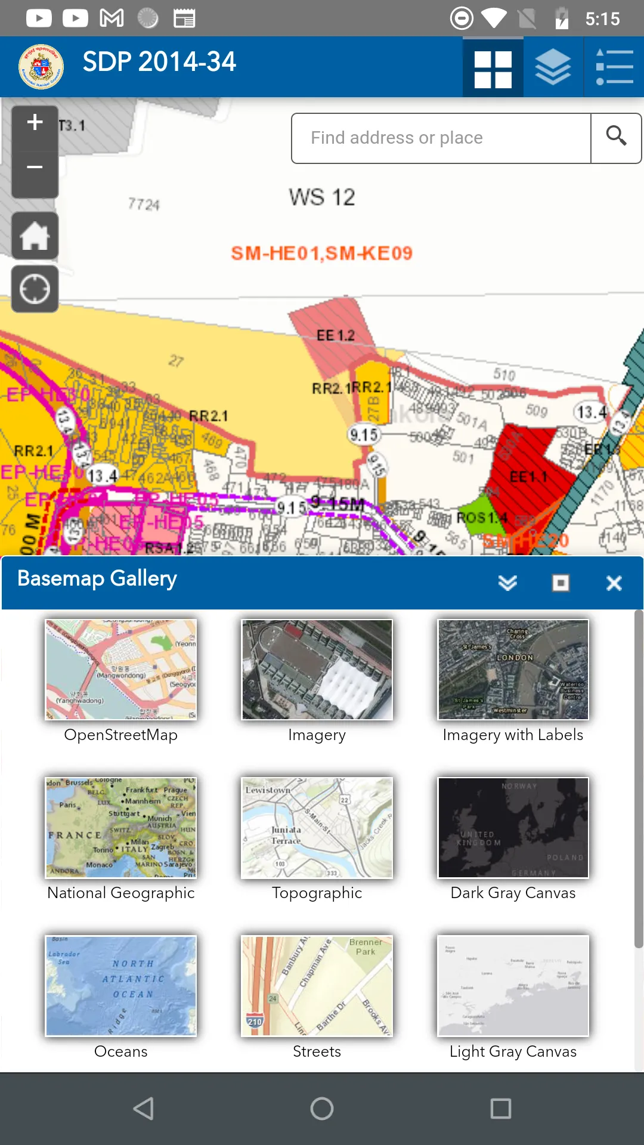Tap the calendar notification icon in status bar

pos(184,18)
